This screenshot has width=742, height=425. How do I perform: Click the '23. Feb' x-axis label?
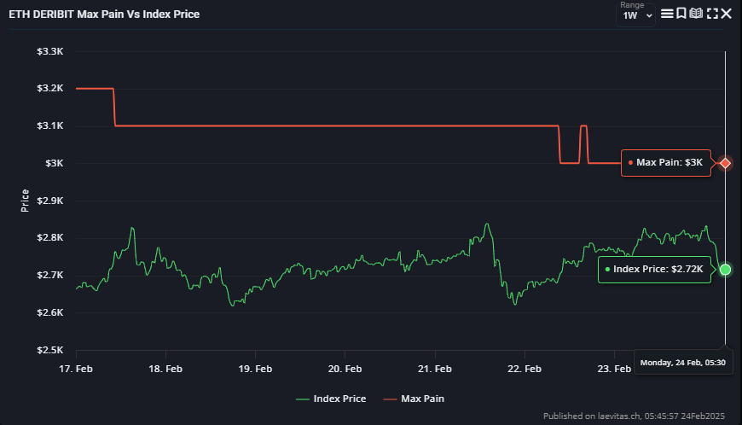(x=614, y=370)
